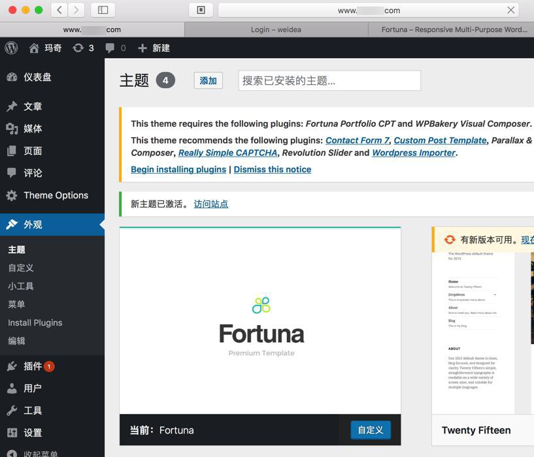The width and height of the screenshot is (534, 457).
Task: Open Install Plugins submenu
Action: coord(35,323)
